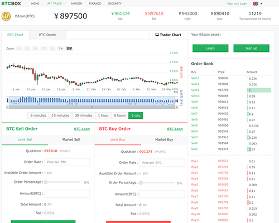Image resolution: width=279 pixels, height=223 pixels.
Task: Switch to the BTC Depth tab
Action: pyautogui.click(x=47, y=35)
